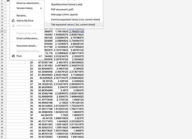Open Document details
The image size is (192, 139).
pos(27,46)
